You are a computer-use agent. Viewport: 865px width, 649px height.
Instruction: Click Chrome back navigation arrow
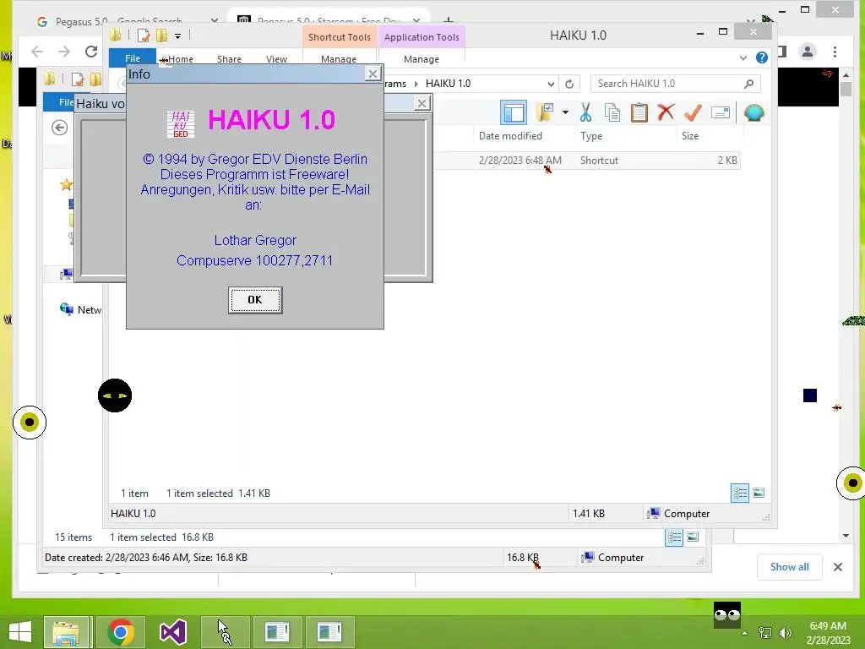click(37, 52)
